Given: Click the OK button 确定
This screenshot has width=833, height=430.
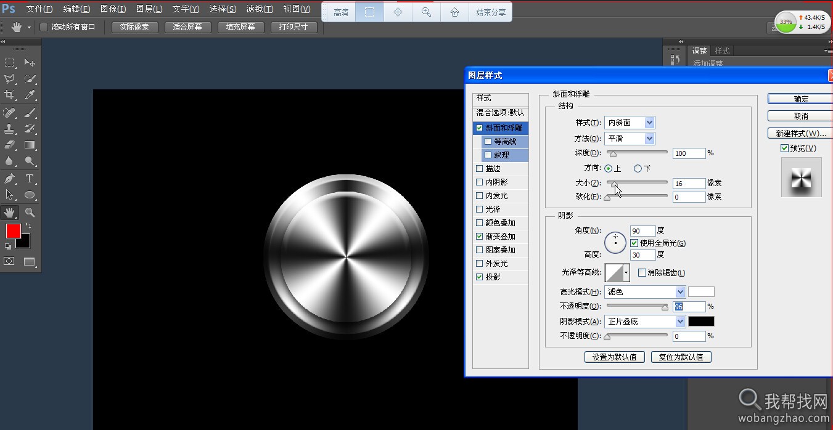Looking at the screenshot, I should (x=801, y=99).
